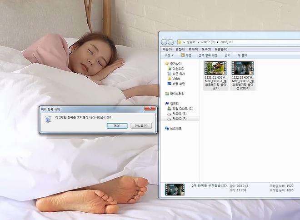The height and width of the screenshot is (220, 300).
Task: Go back with Explorer back arrow
Action: [164, 42]
